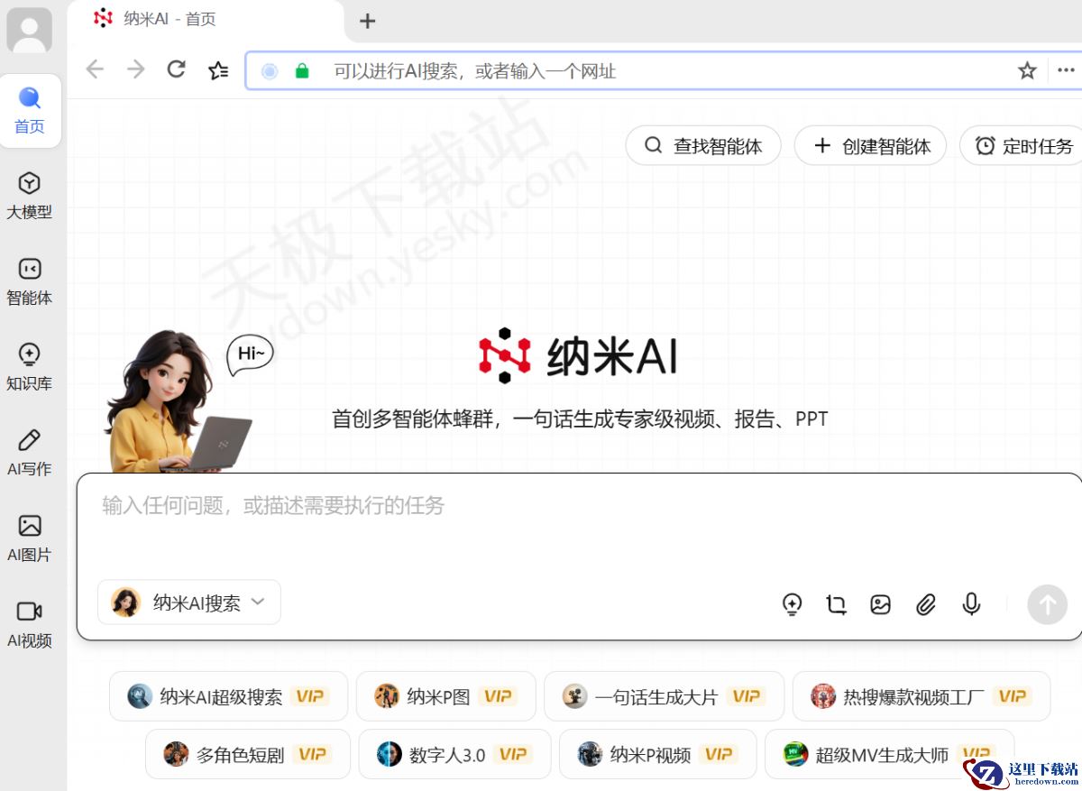The image size is (1082, 791).
Task: Click the screenshot crop icon in input box
Action: [837, 604]
